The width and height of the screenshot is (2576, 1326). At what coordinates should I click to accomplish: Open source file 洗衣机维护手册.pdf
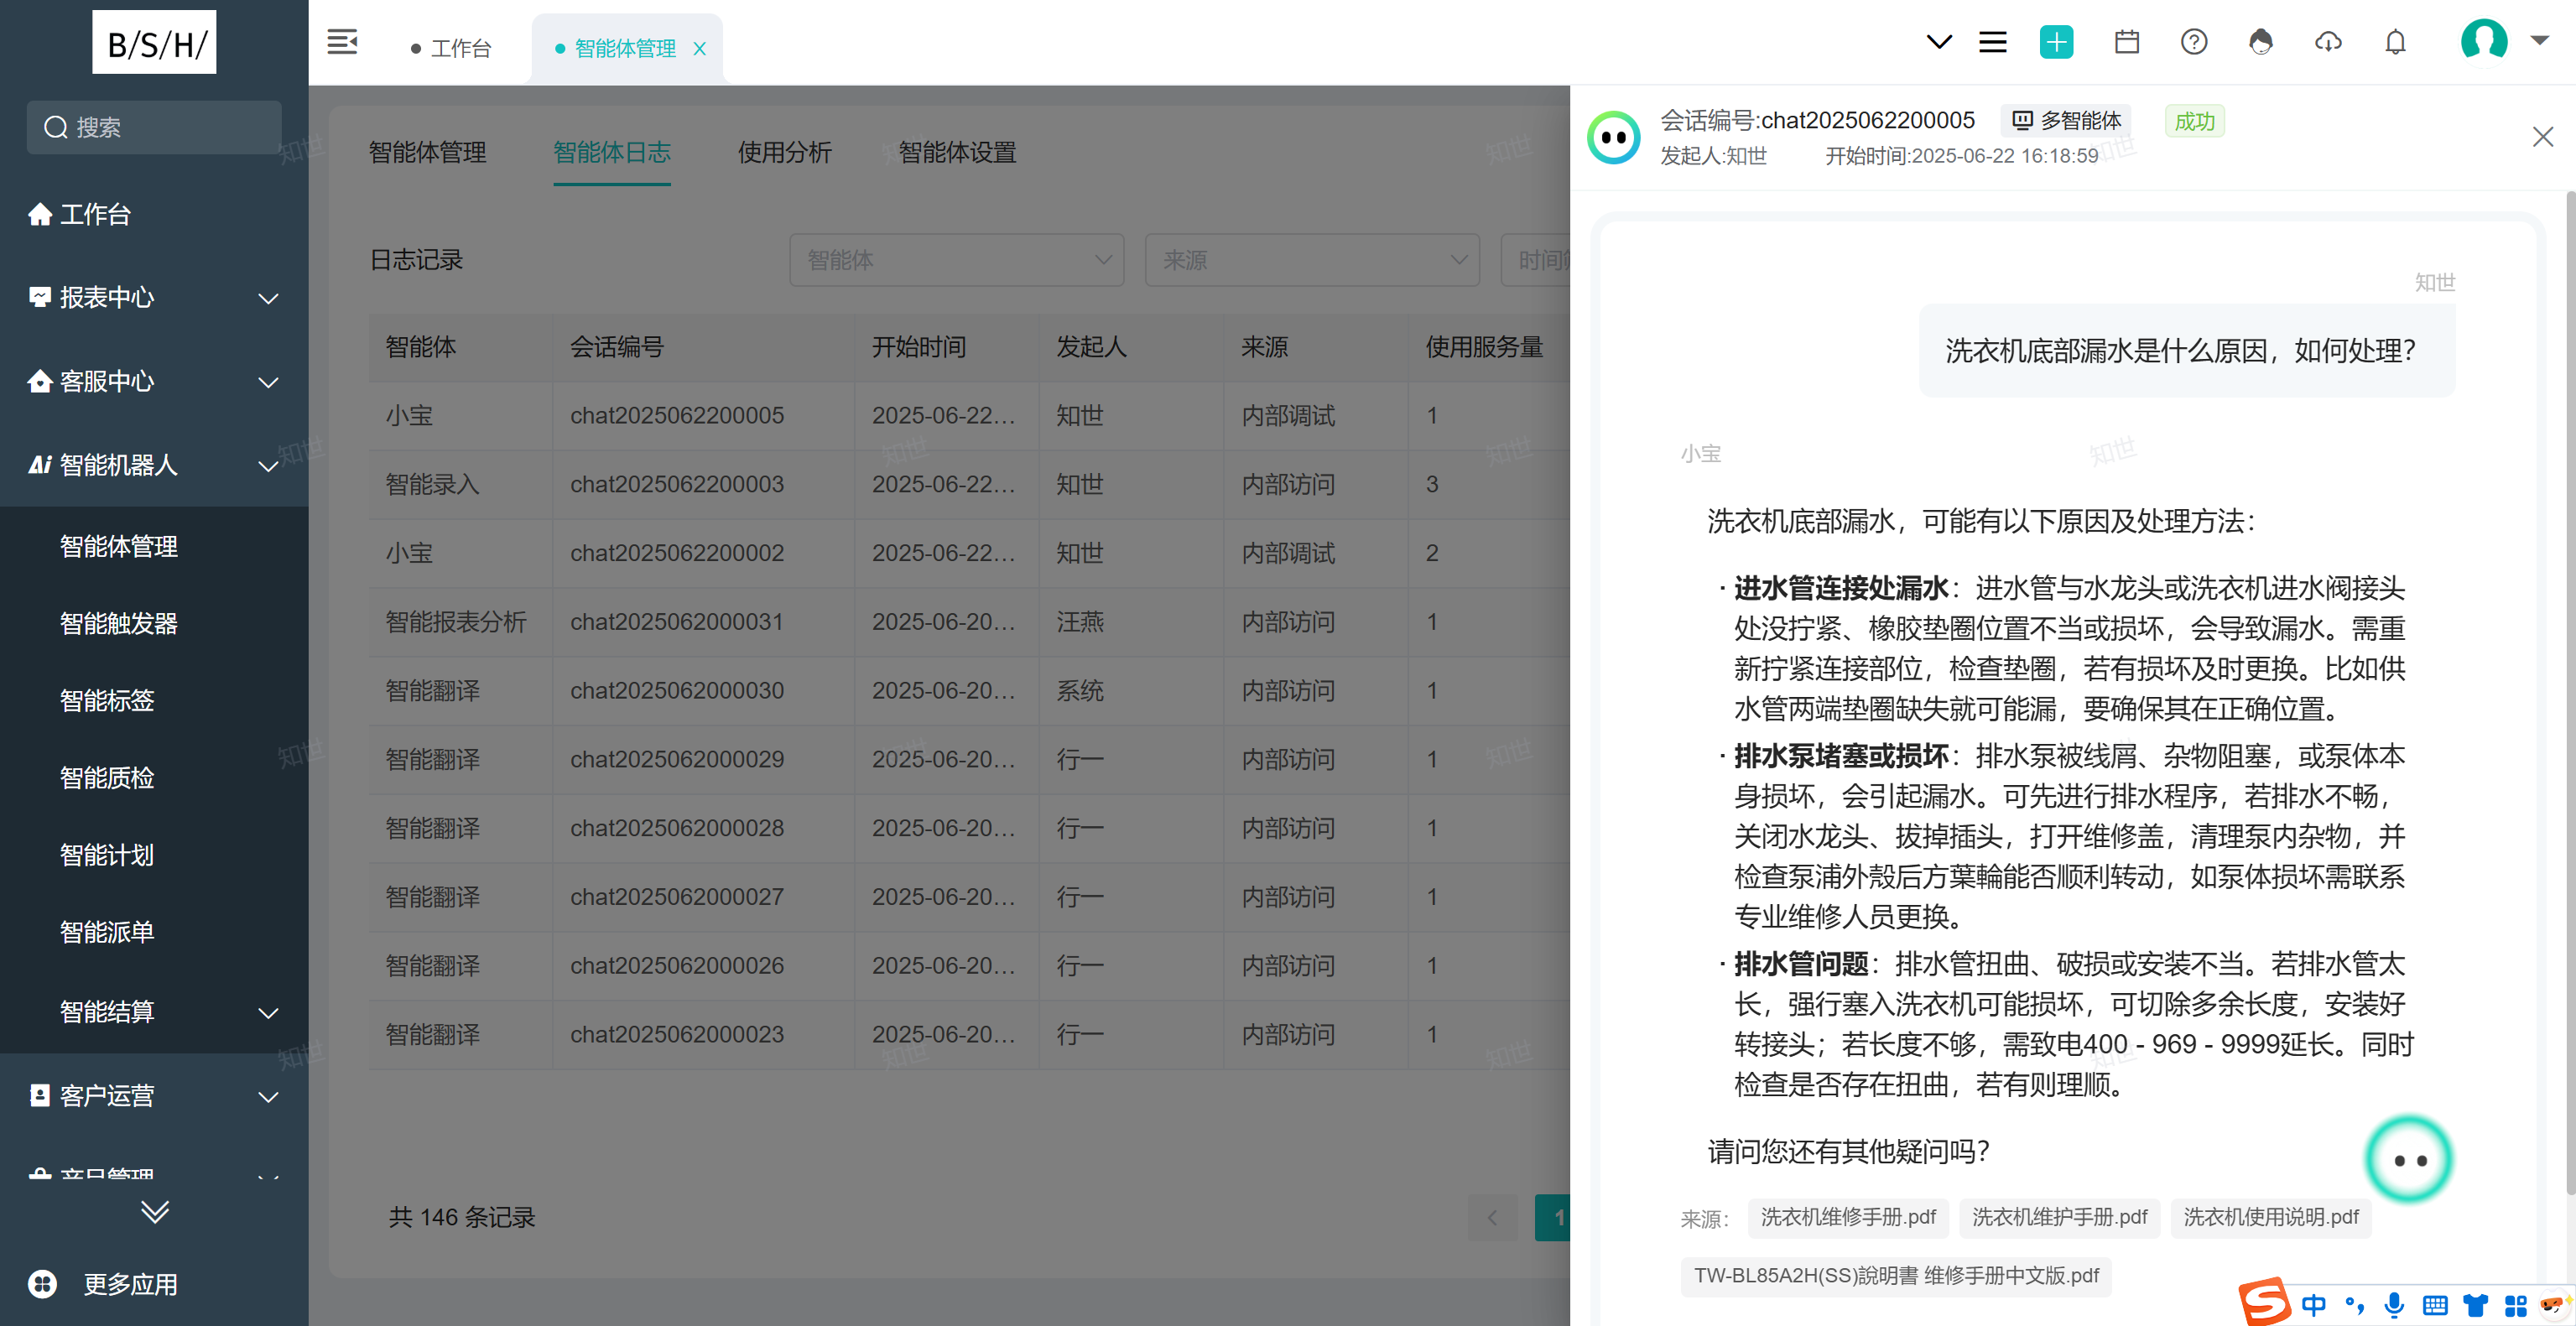tap(2060, 1217)
